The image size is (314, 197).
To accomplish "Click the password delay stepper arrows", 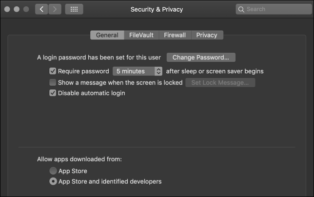I will [158, 71].
